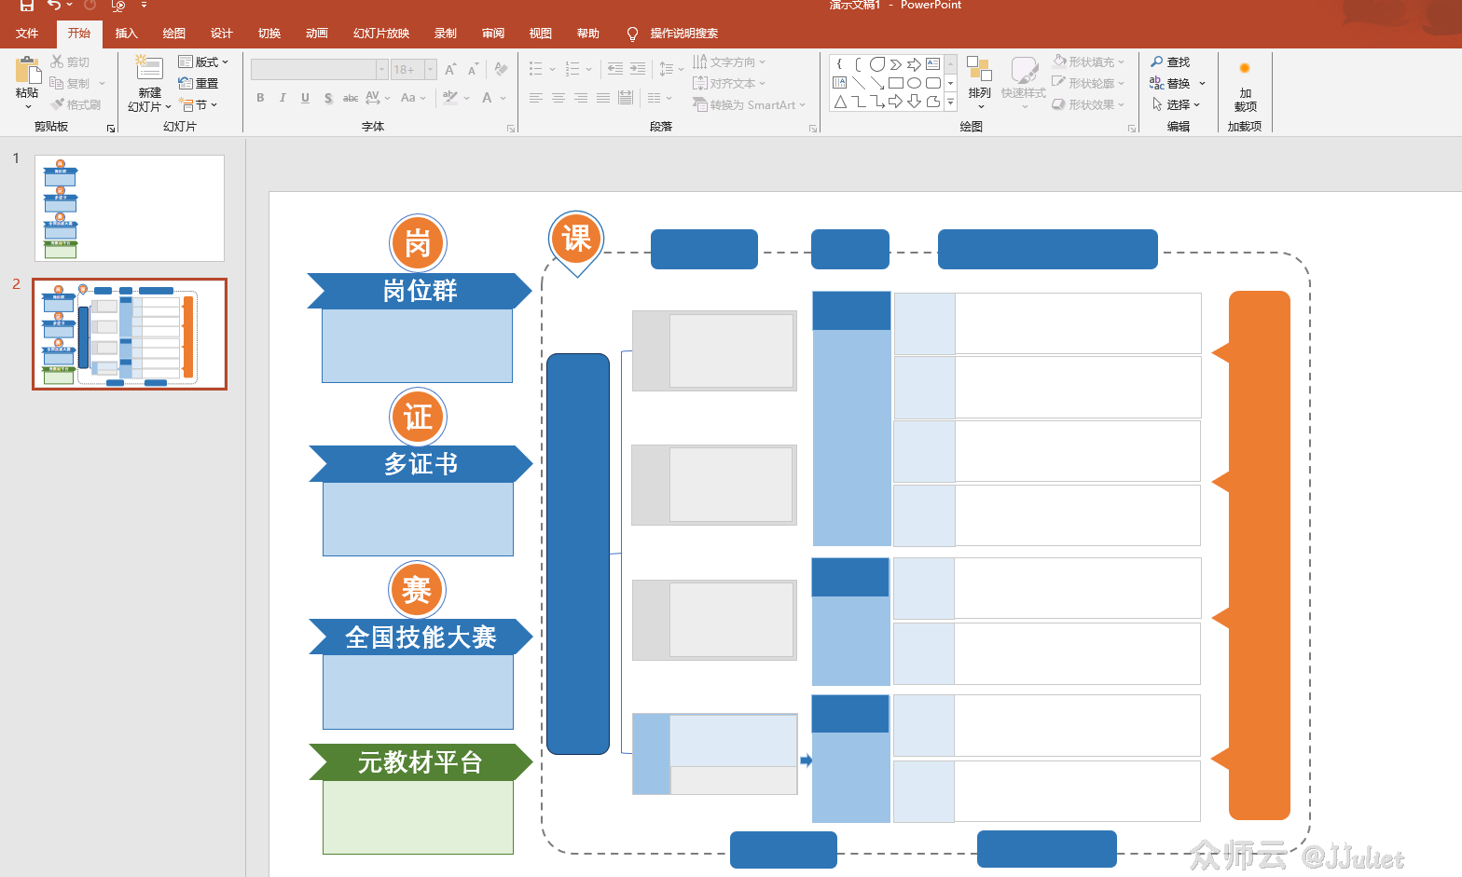
Task: Switch to the Transitions (切换) tab
Action: click(x=269, y=34)
